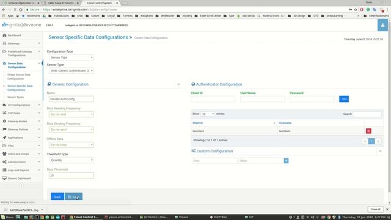Viewport: 391px width, 220px height.
Task: Bookmark this page with star icon
Action: coord(356,10)
